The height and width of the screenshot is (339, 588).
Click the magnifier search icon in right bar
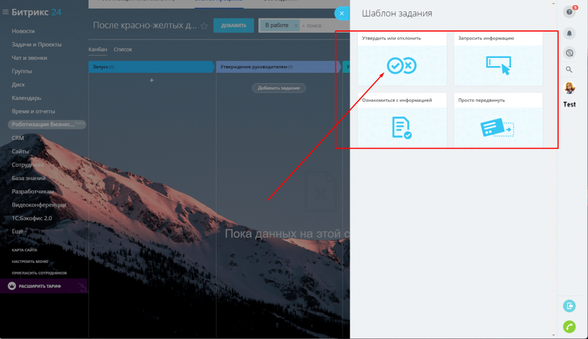(569, 69)
